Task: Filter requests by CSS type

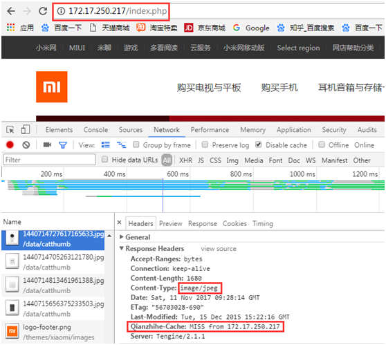Action: [215, 160]
